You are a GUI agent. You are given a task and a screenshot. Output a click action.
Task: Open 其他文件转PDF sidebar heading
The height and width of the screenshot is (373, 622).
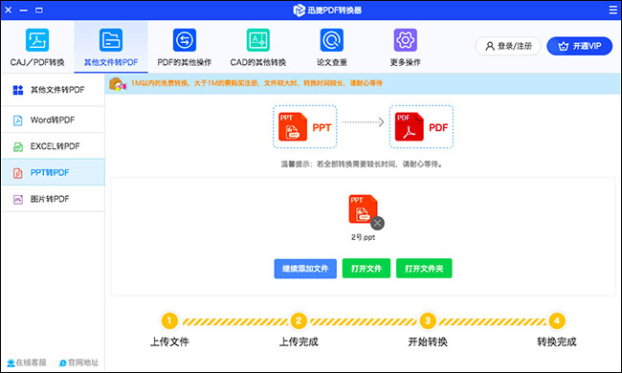(54, 90)
